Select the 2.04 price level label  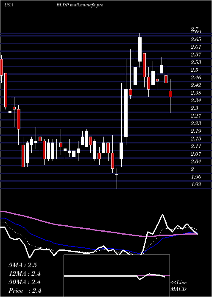tap(196, 162)
